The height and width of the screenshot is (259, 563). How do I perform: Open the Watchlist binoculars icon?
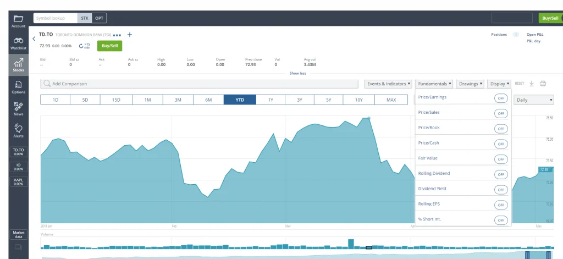pos(18,43)
